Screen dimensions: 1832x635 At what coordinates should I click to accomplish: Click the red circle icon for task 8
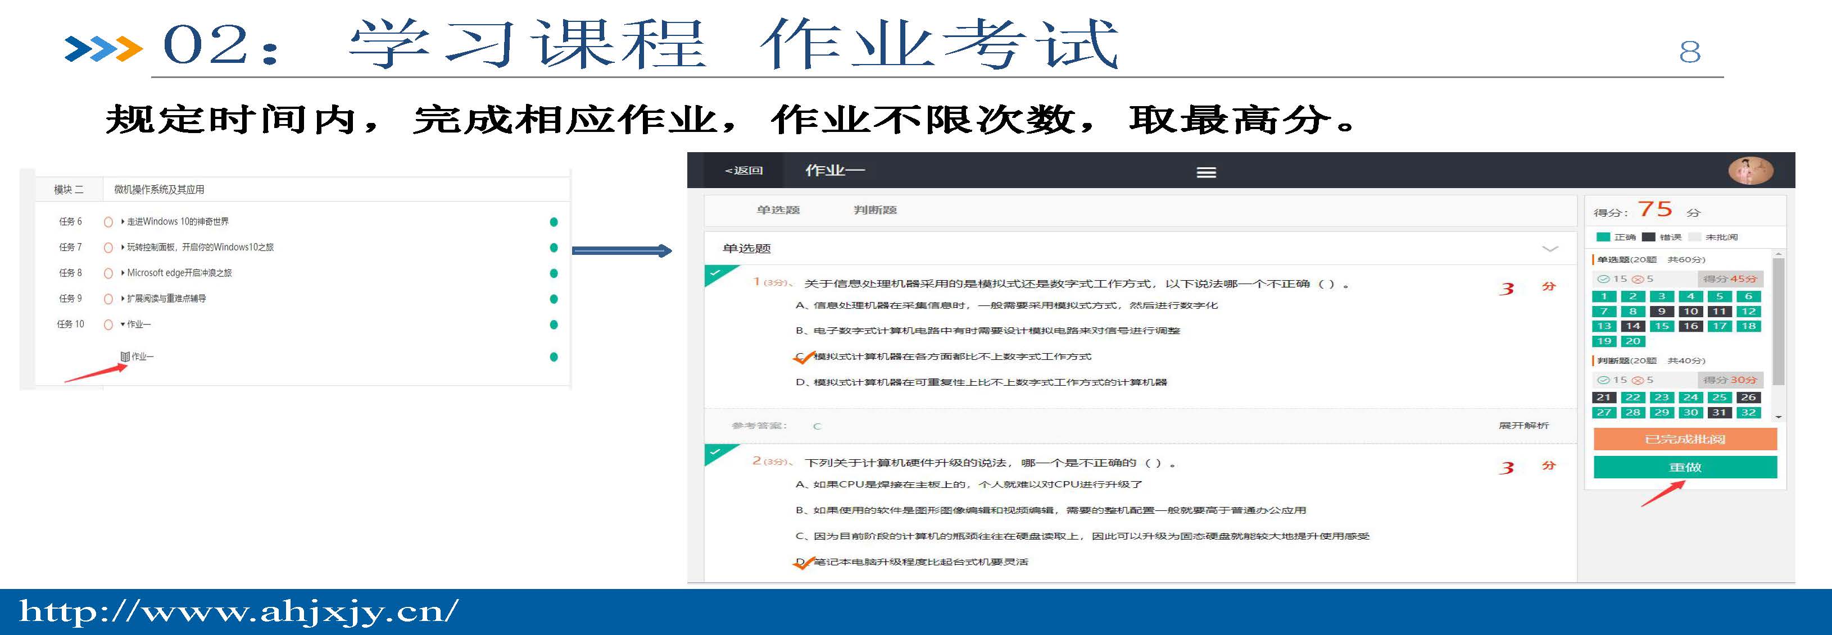pos(108,273)
